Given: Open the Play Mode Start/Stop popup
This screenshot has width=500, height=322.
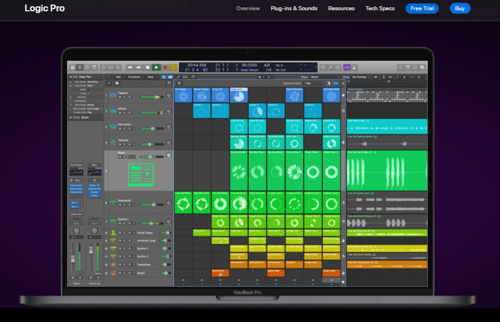Looking at the screenshot, I should pyautogui.click(x=94, y=82).
